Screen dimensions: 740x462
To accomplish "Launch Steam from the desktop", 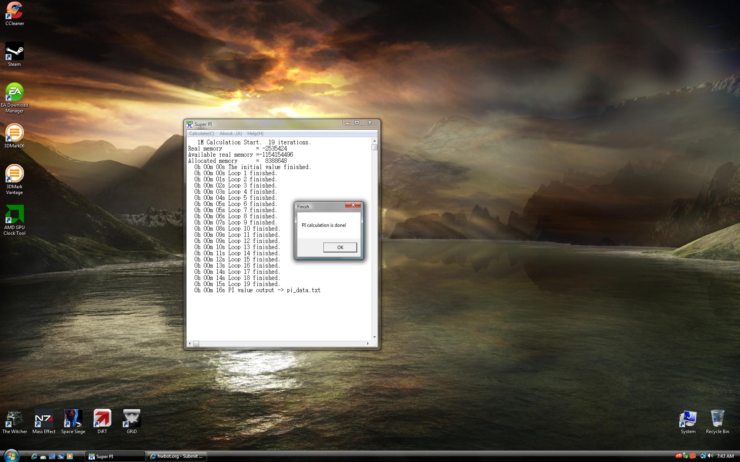I will (15, 54).
